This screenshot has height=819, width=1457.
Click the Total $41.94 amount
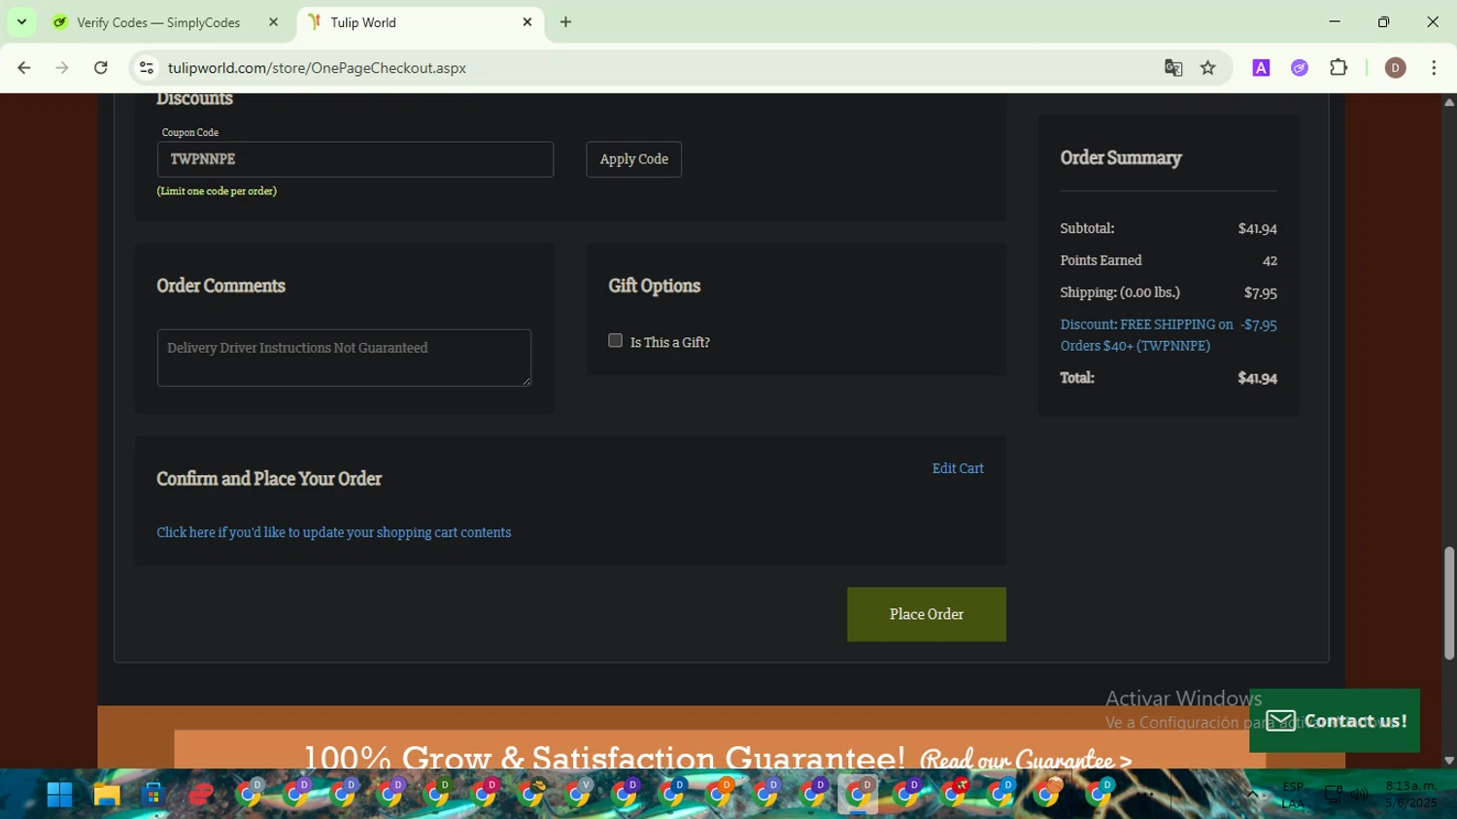point(1257,378)
